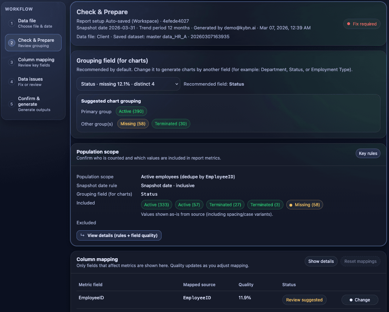Click the dot icon inside the Change button

[351, 300]
